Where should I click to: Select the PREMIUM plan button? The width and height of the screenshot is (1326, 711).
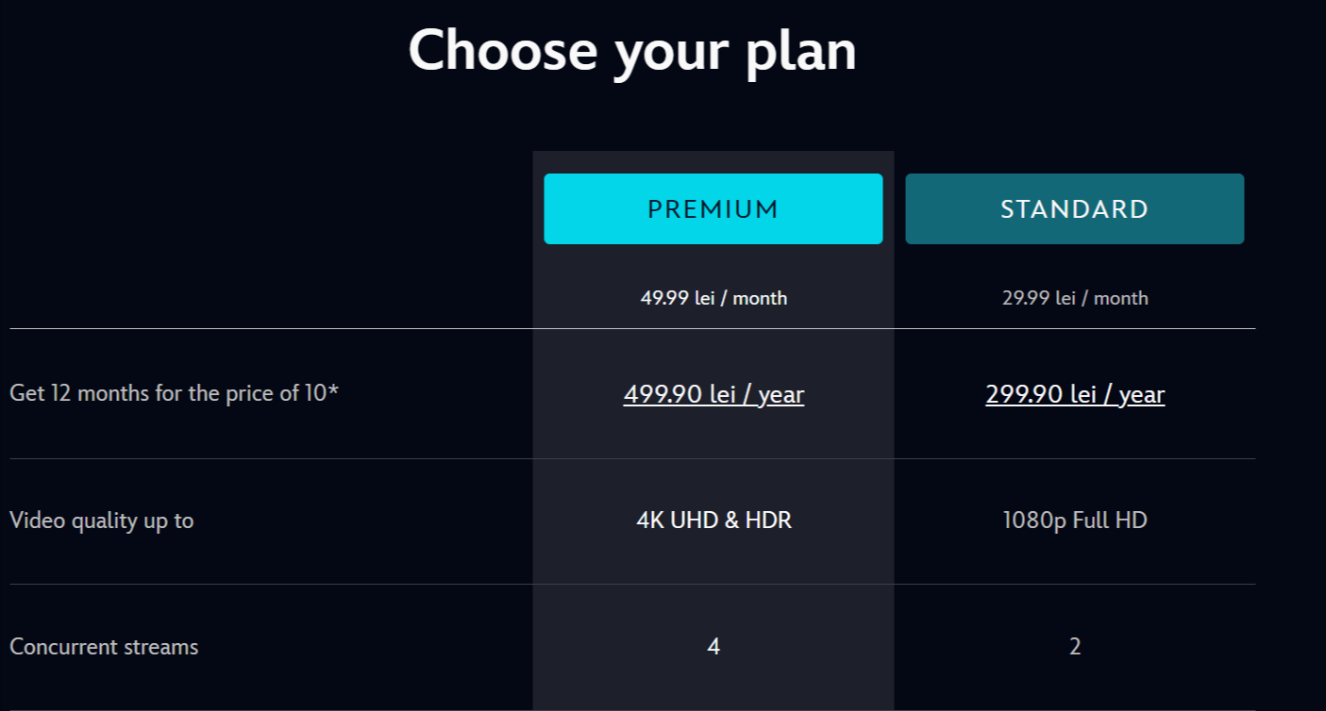(x=713, y=208)
